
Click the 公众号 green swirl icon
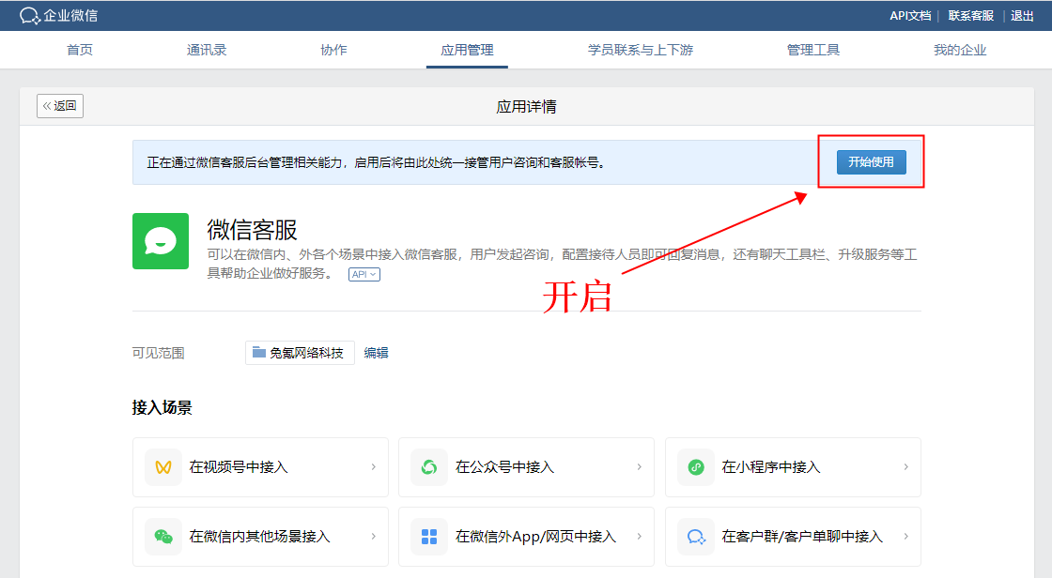point(429,467)
